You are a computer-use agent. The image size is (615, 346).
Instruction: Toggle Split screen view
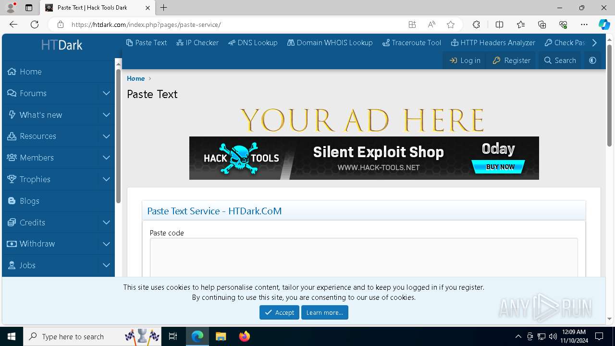(499, 25)
